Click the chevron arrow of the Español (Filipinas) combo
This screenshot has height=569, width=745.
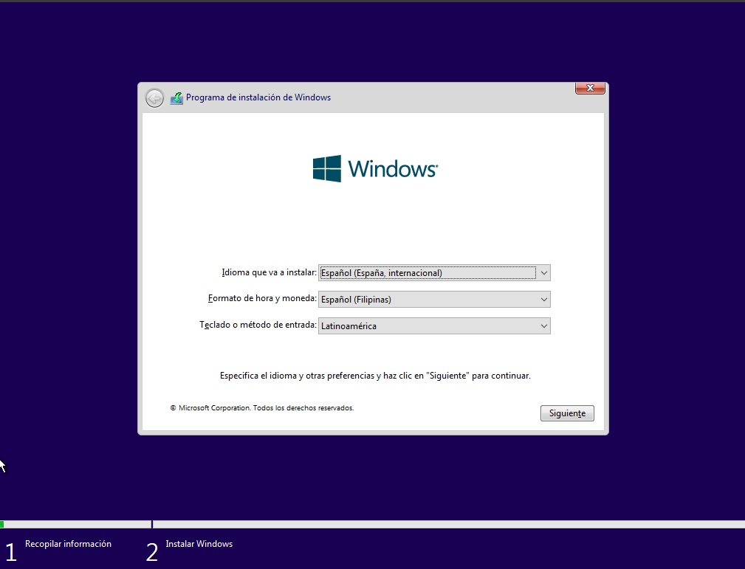[544, 300]
